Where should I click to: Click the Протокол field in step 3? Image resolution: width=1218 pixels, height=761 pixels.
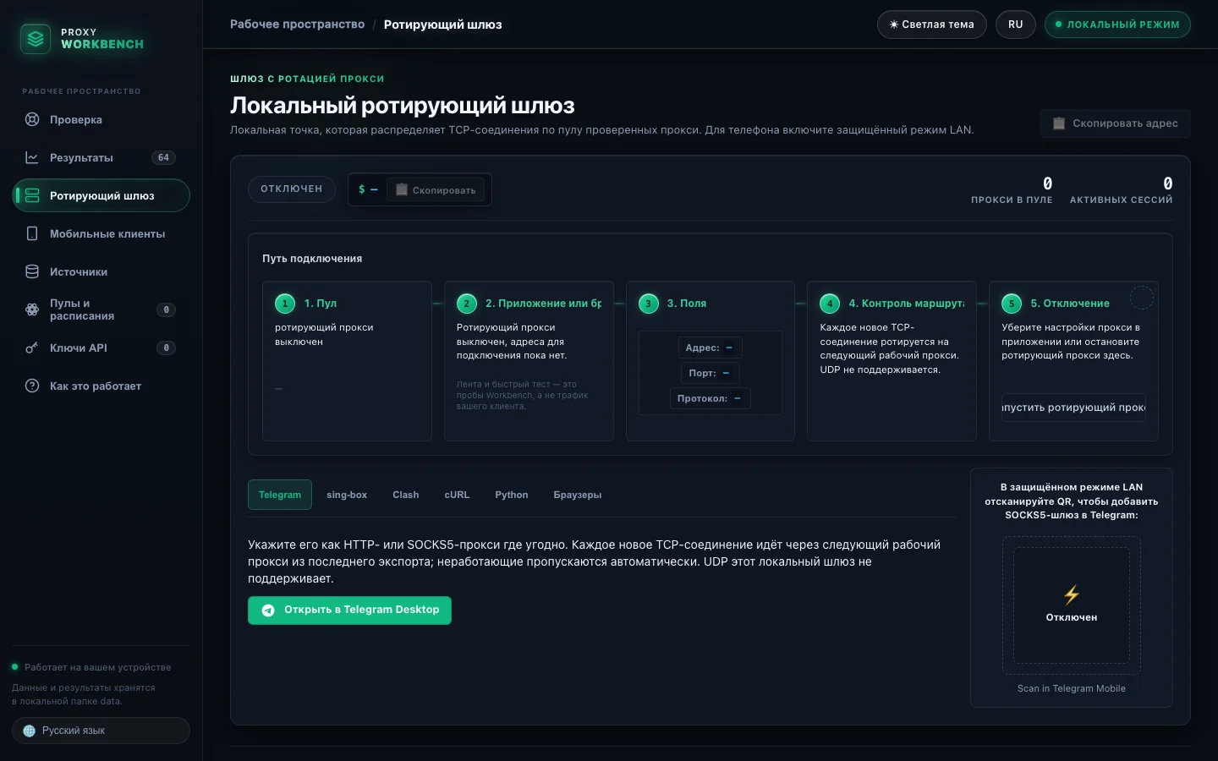tap(710, 398)
